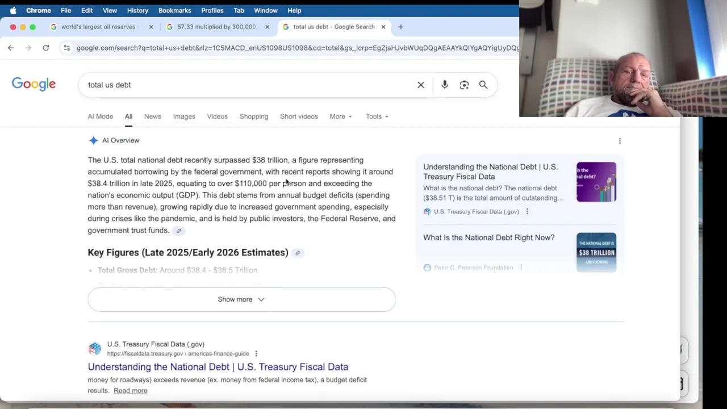Open AI Overview three-dot options
This screenshot has width=727, height=409.
point(620,141)
